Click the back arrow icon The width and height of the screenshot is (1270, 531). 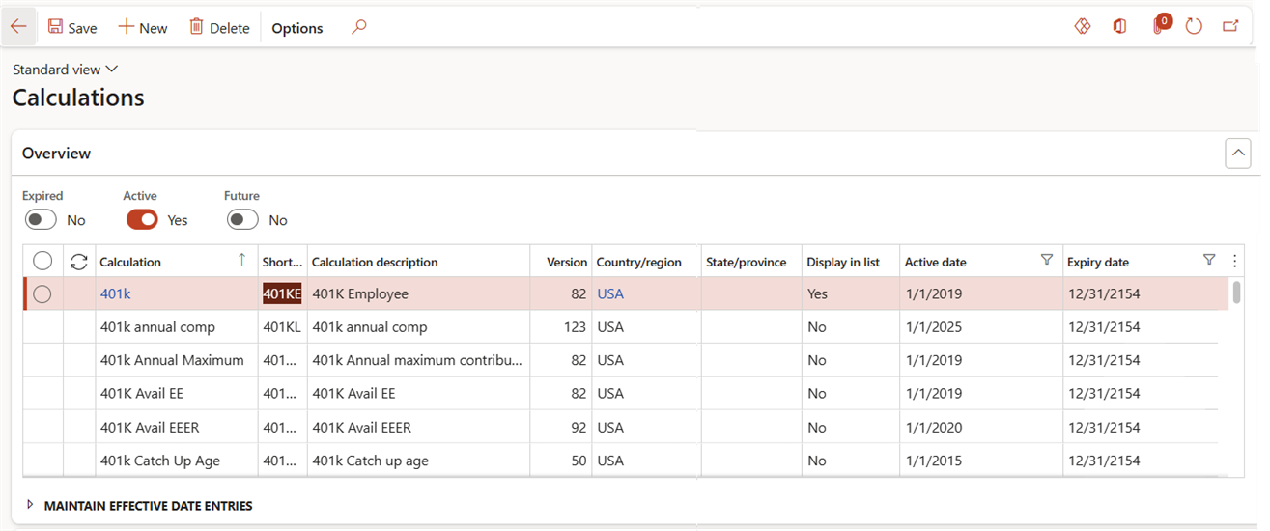coord(18,27)
